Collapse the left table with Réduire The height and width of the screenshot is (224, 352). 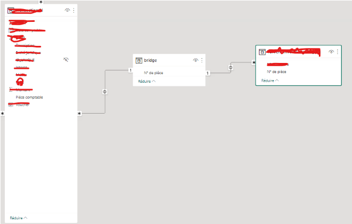click(x=19, y=218)
